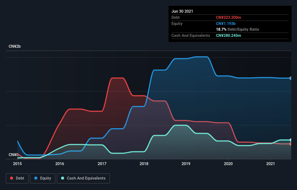The height and width of the screenshot is (190, 297).
Task: Click the 2016 x-axis label
Action: point(60,164)
